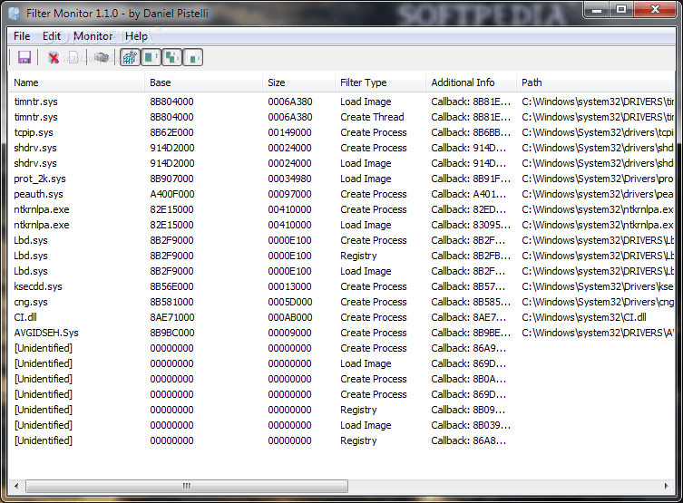Sort by the Path column header
The width and height of the screenshot is (683, 503).
coord(595,82)
